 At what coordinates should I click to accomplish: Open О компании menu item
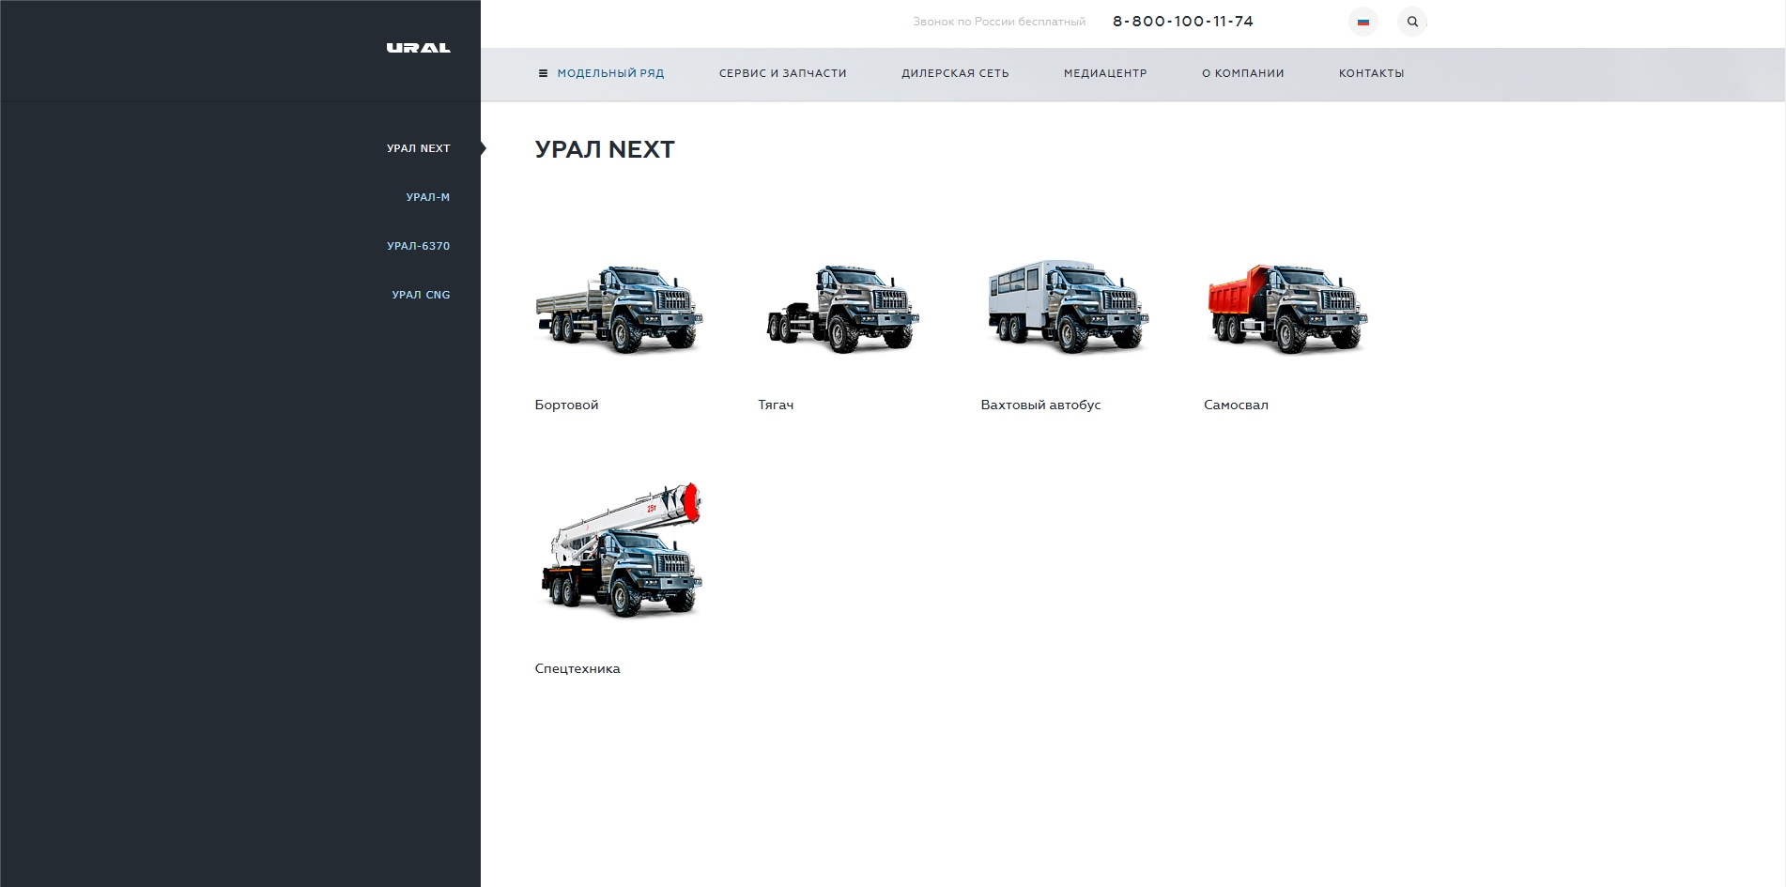click(x=1243, y=73)
